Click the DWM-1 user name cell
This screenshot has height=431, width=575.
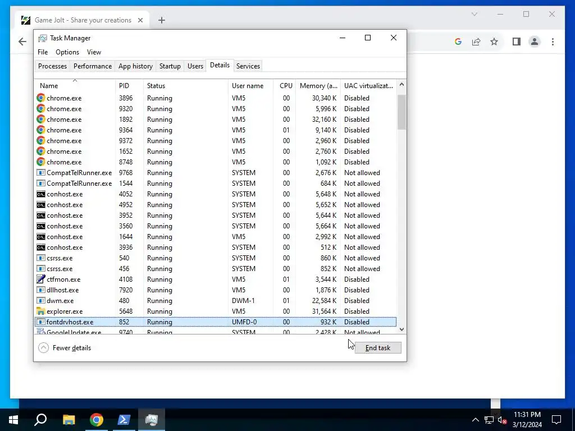[x=243, y=301]
